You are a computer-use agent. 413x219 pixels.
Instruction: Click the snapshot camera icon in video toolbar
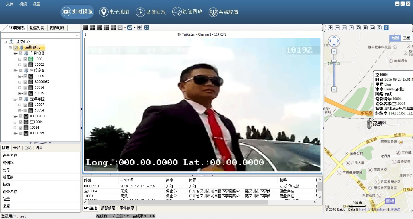pos(120,27)
